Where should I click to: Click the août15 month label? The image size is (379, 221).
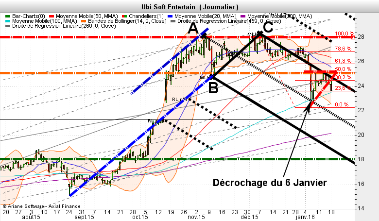31,217
